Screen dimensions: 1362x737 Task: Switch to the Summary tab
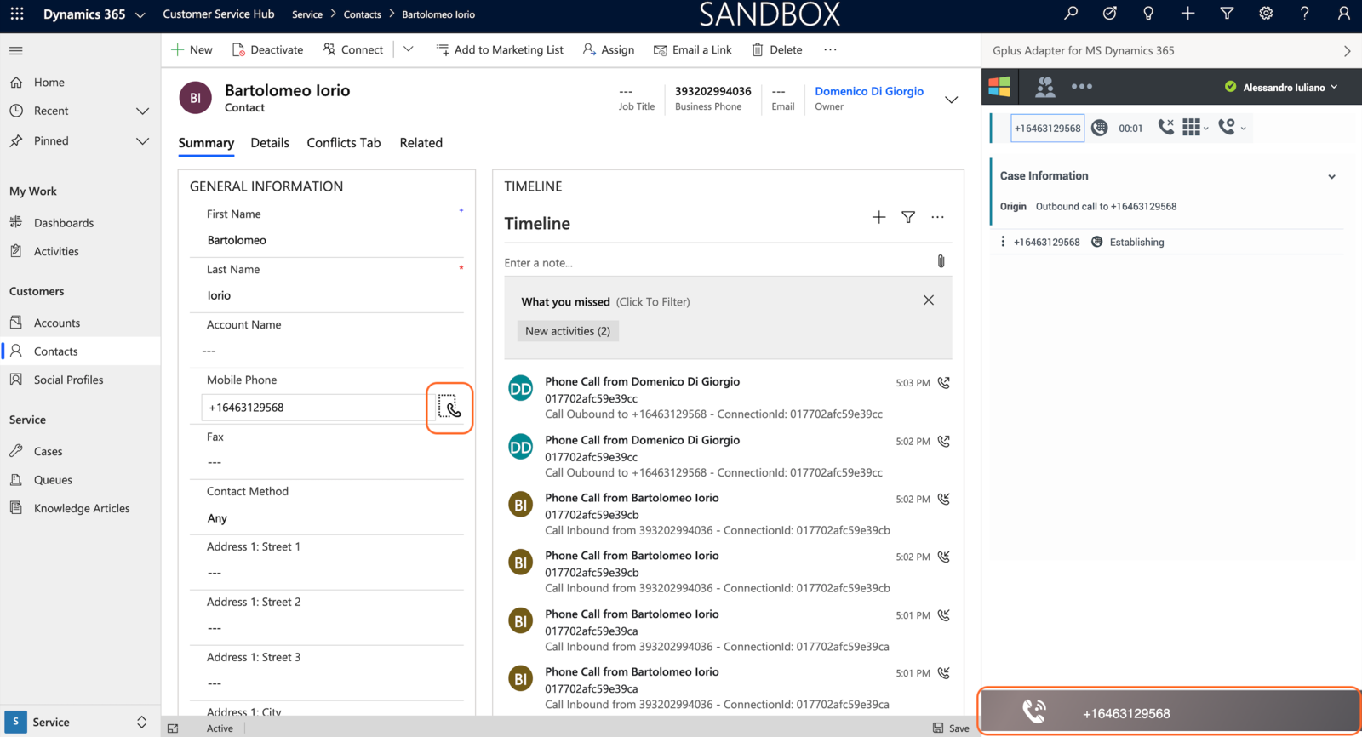206,143
